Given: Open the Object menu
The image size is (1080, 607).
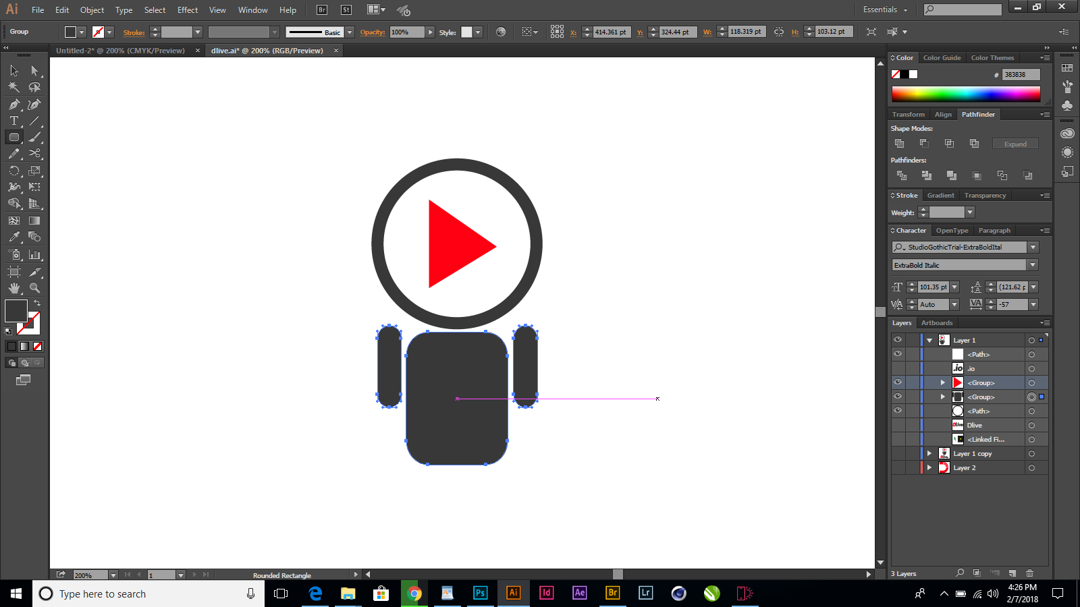Looking at the screenshot, I should [x=92, y=9].
